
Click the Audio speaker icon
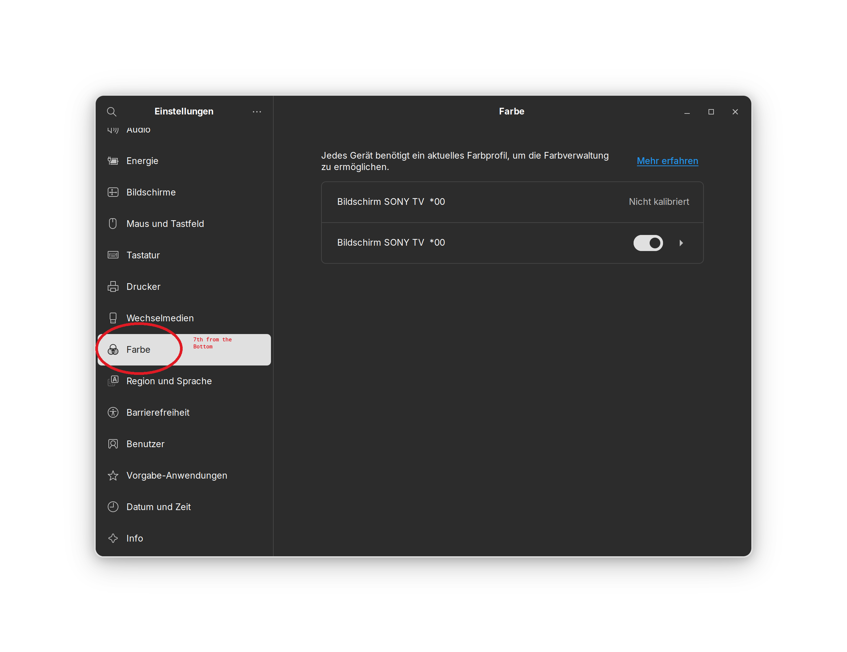click(113, 130)
